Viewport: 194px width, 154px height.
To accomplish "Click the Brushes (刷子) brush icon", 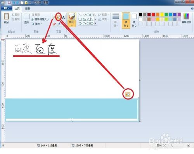I will click(x=72, y=17).
